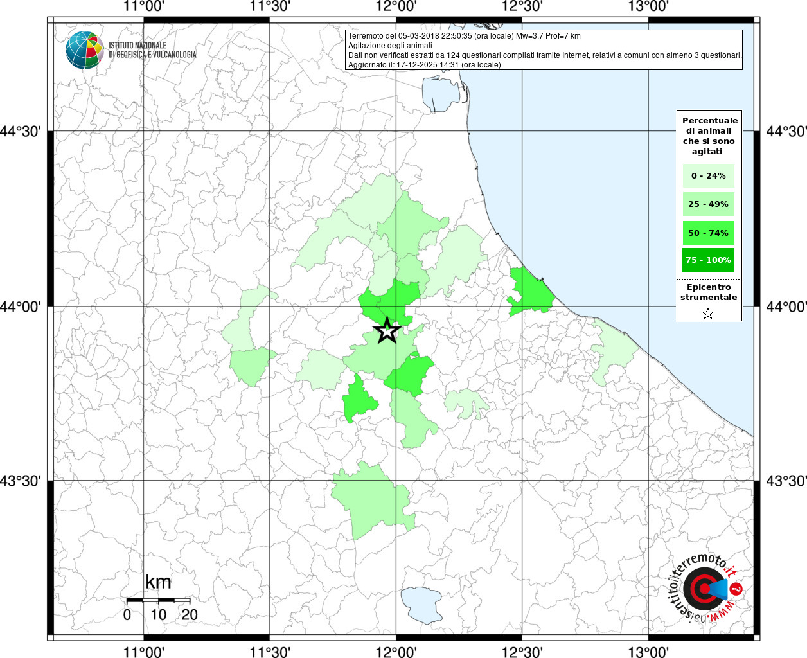Image resolution: width=807 pixels, height=658 pixels.
Task: Click the km scale bar
Action: pos(158,600)
